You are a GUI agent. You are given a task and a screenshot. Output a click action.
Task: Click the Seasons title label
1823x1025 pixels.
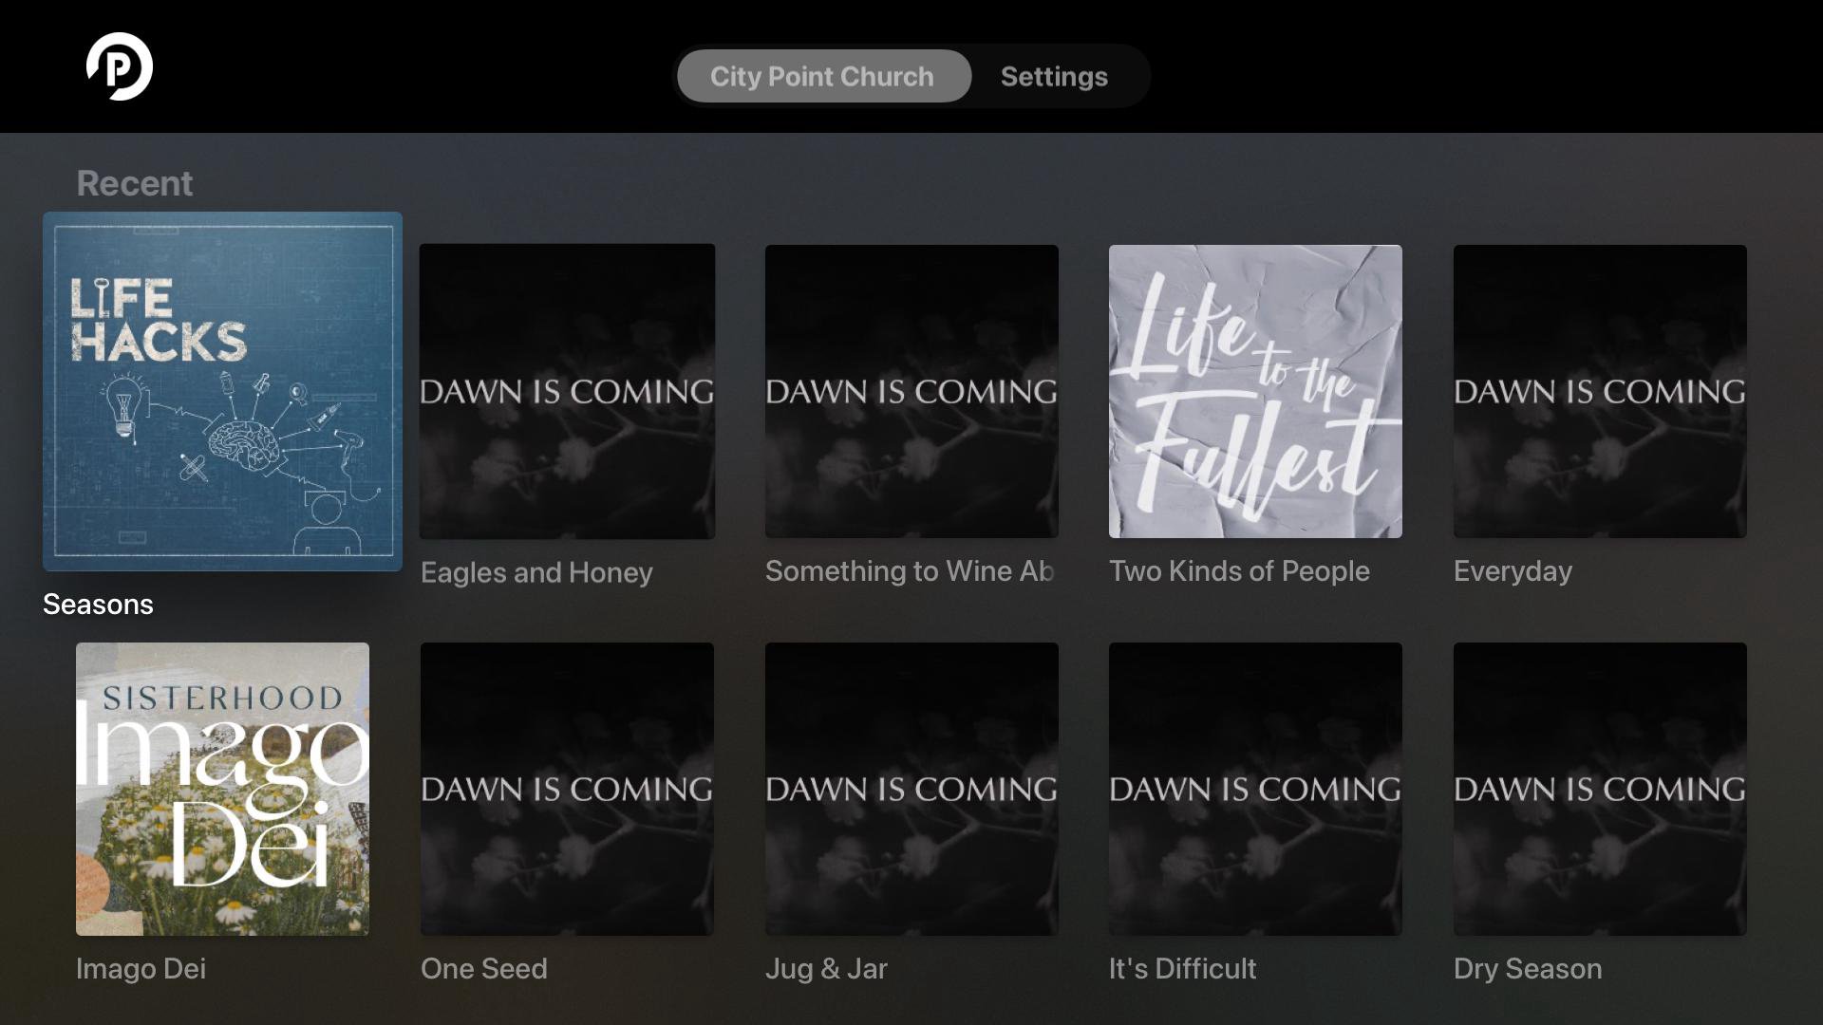pos(98,605)
